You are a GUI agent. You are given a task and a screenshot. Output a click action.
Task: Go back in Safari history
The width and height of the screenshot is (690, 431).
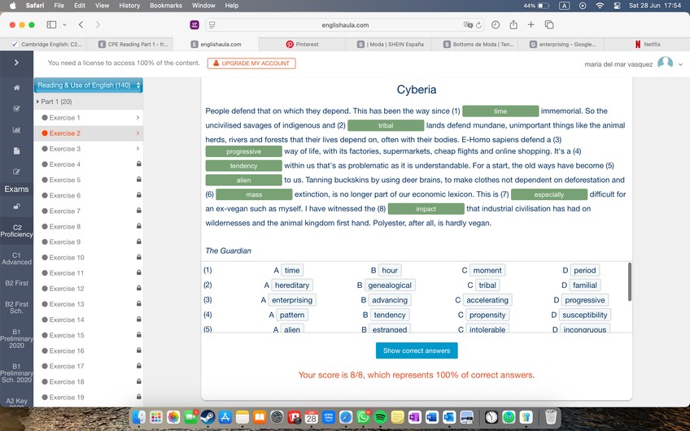coord(81,24)
